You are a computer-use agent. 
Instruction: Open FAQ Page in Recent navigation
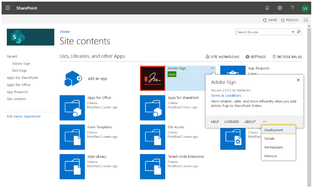coord(19,70)
